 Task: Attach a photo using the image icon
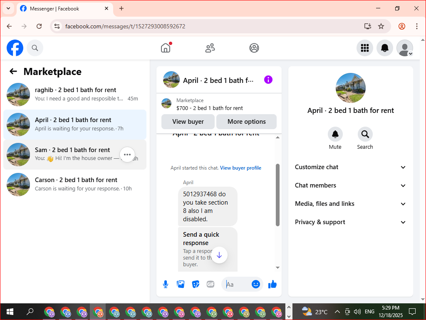pos(181,284)
